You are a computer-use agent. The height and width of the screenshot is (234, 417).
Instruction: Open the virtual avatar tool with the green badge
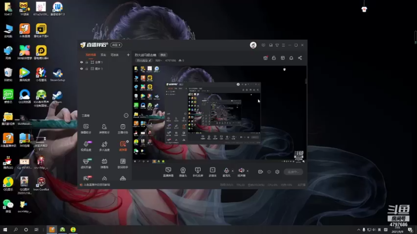click(x=86, y=163)
